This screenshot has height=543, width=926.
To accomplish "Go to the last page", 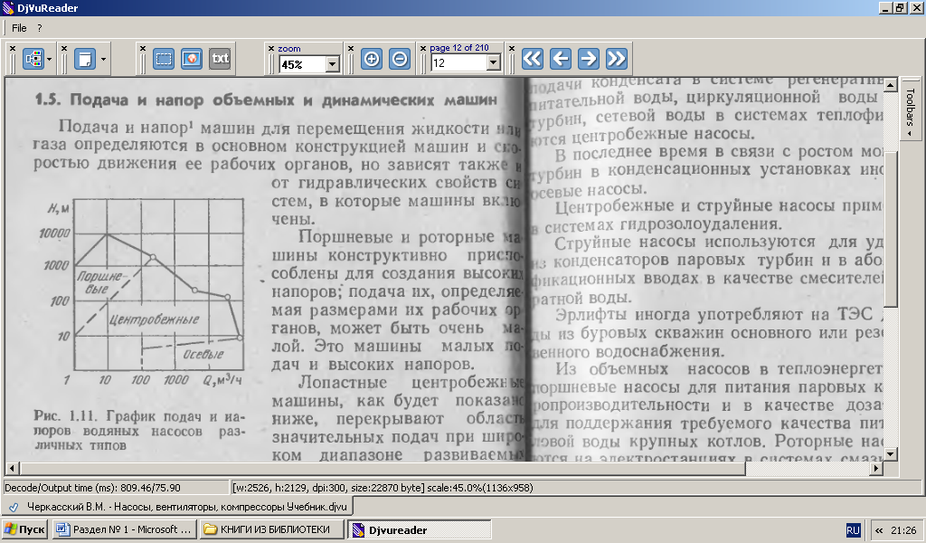I will 616,59.
